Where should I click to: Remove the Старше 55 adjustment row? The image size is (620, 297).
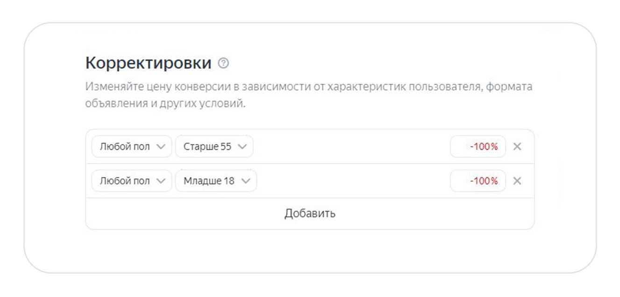click(517, 147)
